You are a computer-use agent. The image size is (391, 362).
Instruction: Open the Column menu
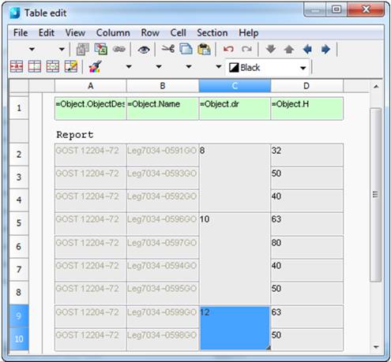[x=113, y=33]
